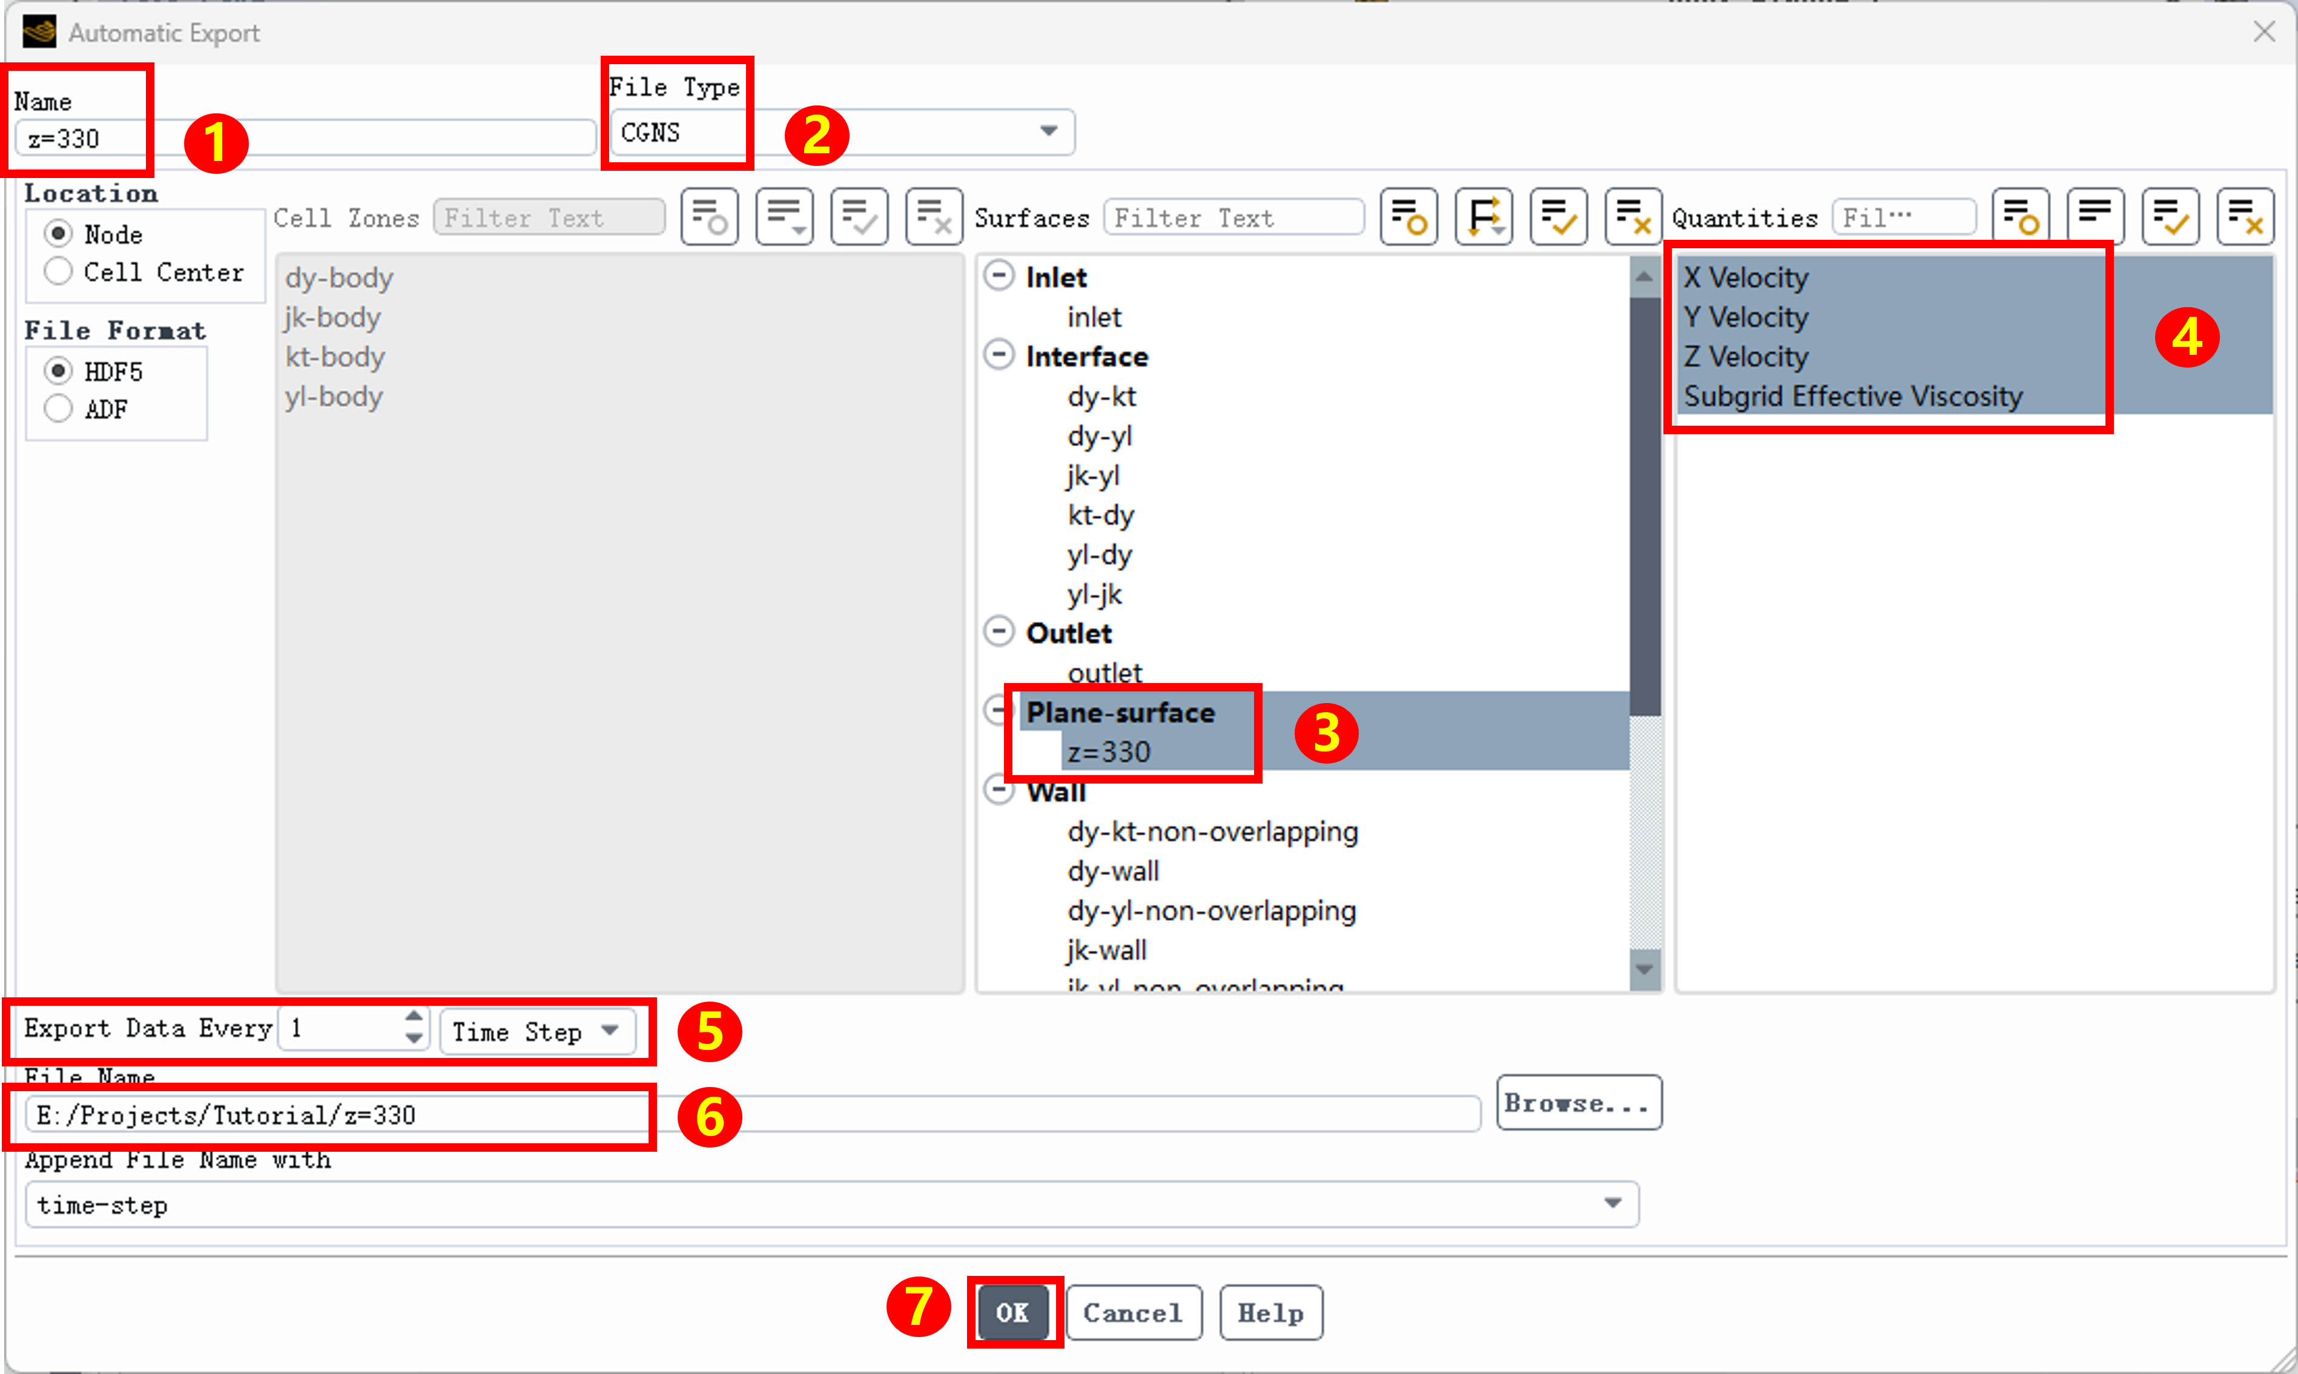Select Cell Center location radio button
The width and height of the screenshot is (2298, 1374).
click(x=58, y=271)
